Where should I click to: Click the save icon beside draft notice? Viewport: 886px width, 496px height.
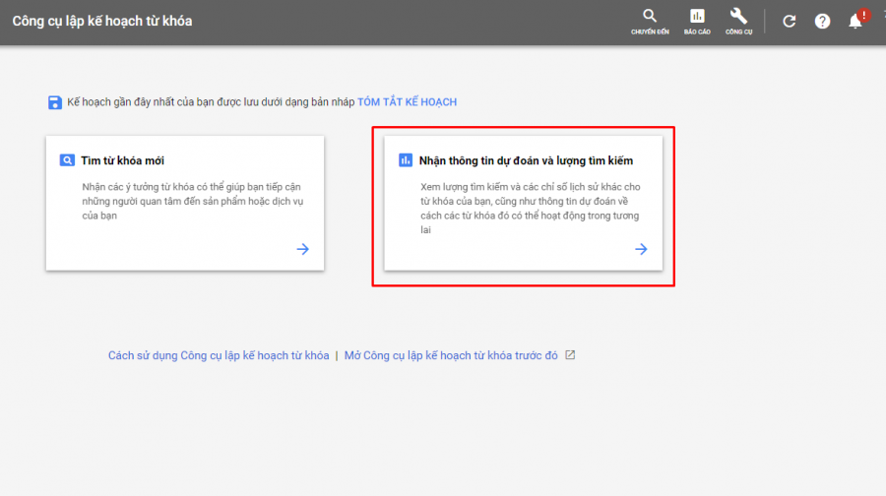tap(55, 102)
